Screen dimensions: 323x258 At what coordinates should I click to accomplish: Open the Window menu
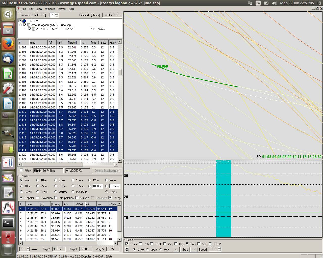pyautogui.click(x=50, y=9)
